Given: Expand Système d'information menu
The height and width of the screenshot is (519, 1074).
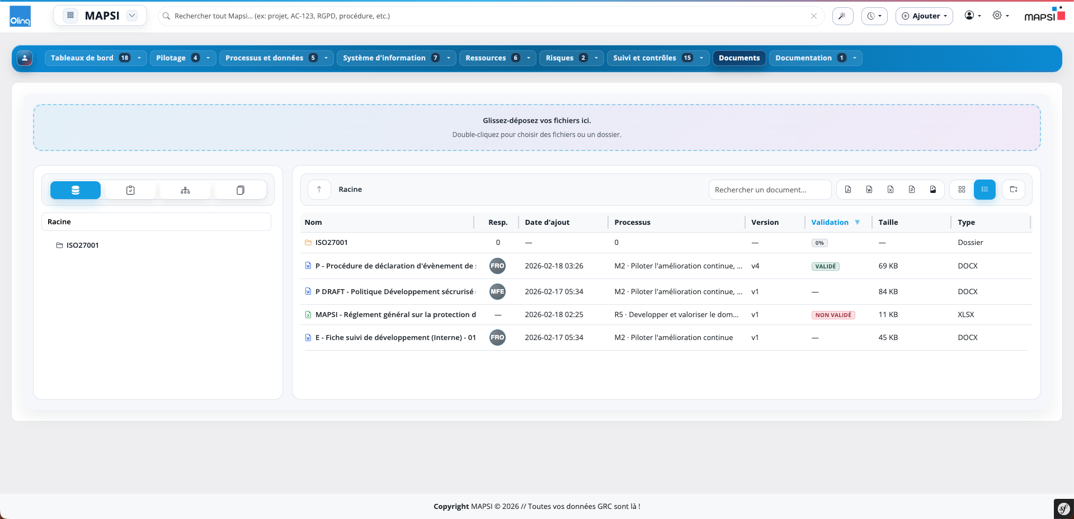Looking at the screenshot, I should (397, 58).
